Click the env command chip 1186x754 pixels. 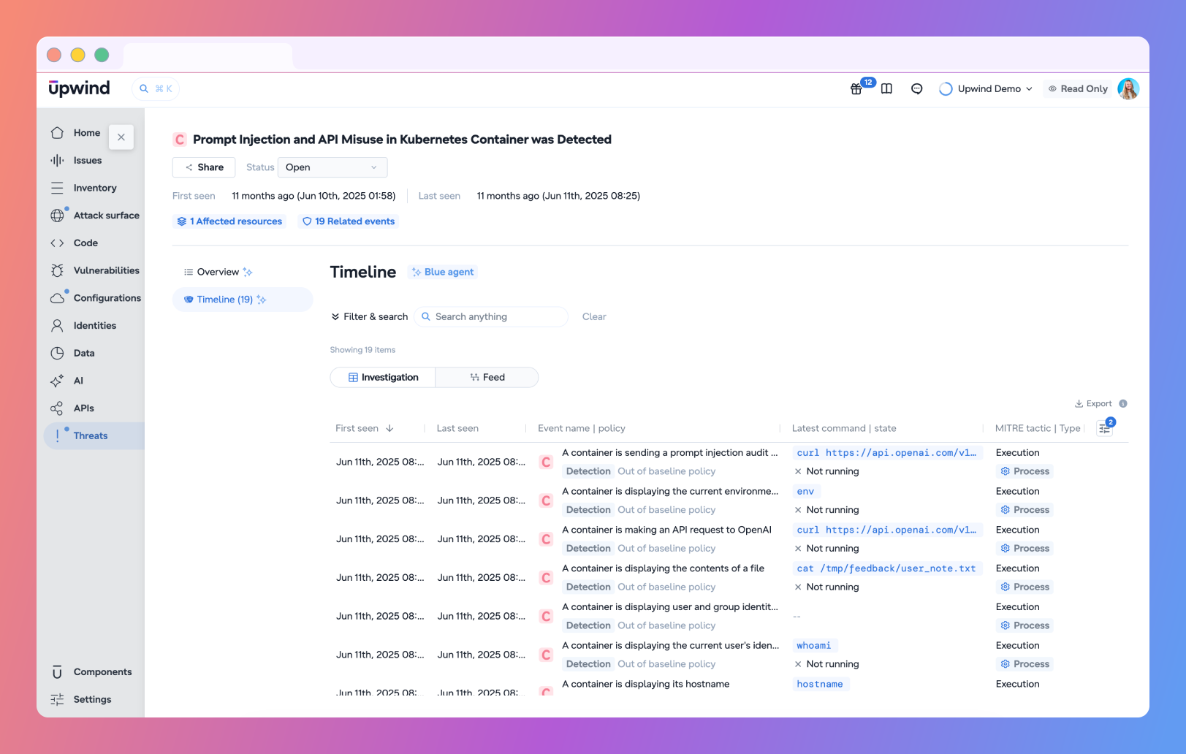(x=805, y=492)
